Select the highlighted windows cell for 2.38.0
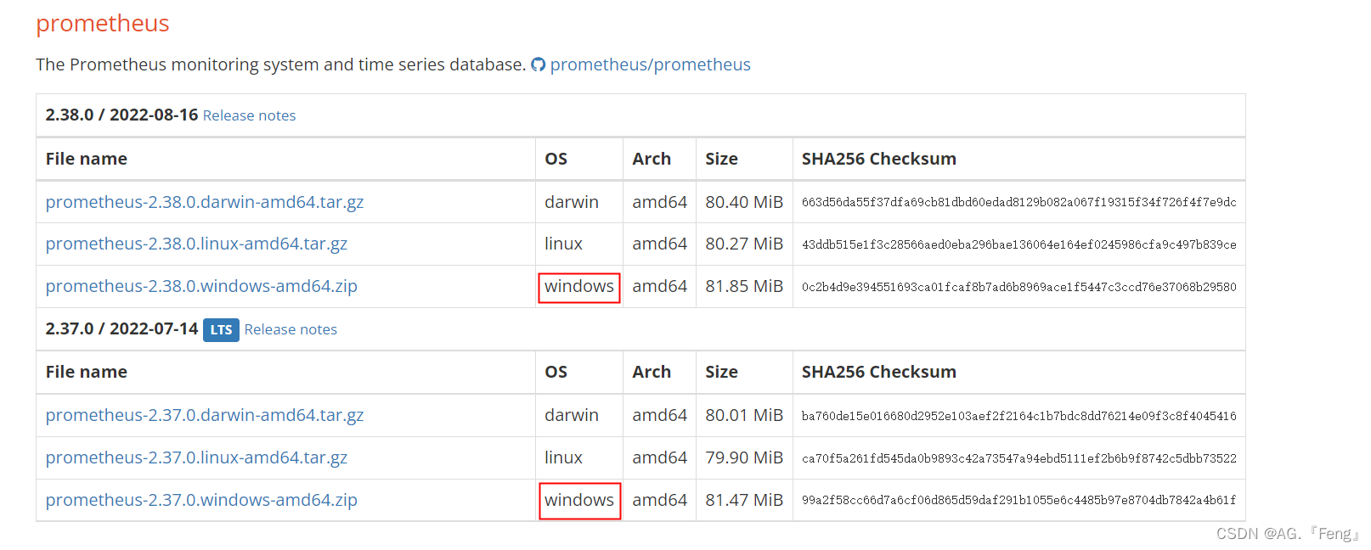 coord(578,287)
